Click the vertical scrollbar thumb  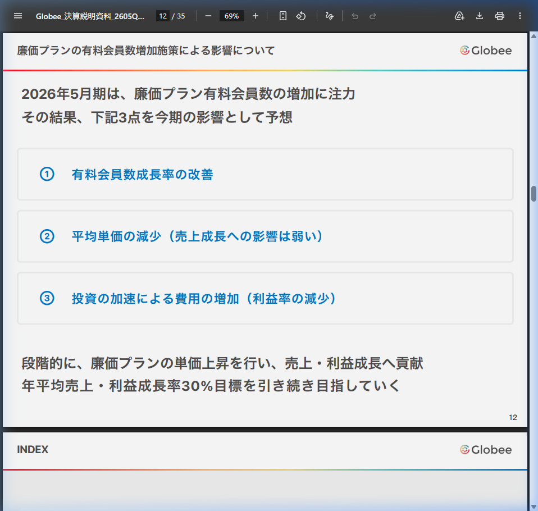(x=533, y=193)
